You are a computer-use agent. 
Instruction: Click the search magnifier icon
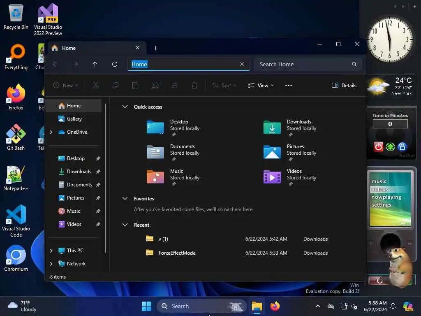(354, 64)
